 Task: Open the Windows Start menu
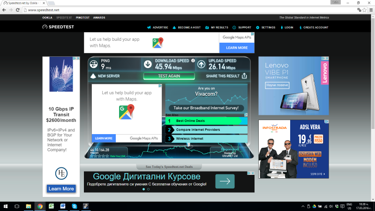tap(6, 206)
